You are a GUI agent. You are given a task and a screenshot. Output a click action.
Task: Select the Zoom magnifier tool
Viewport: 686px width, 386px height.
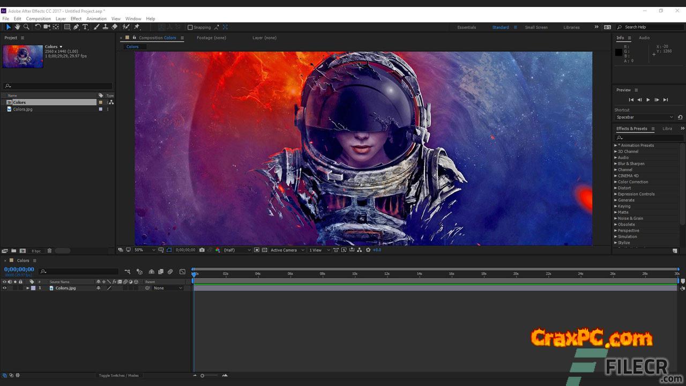(26, 27)
